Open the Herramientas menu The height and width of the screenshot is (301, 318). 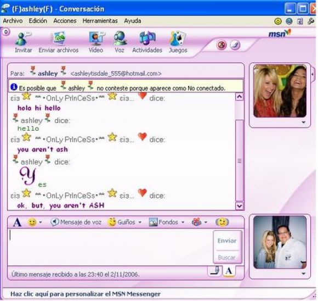pos(100,21)
